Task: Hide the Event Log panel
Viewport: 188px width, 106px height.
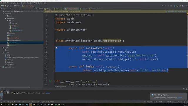Action: (187, 89)
